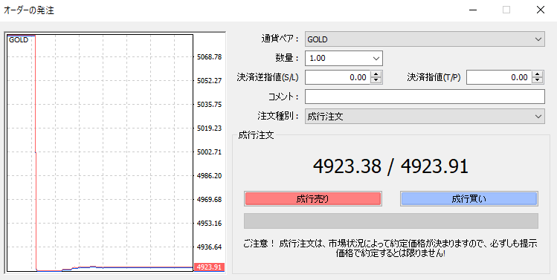
Task: Click the 通貨ペア label
Action: [280, 39]
